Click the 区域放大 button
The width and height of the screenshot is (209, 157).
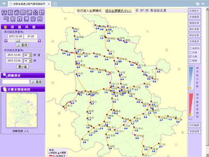(194, 11)
